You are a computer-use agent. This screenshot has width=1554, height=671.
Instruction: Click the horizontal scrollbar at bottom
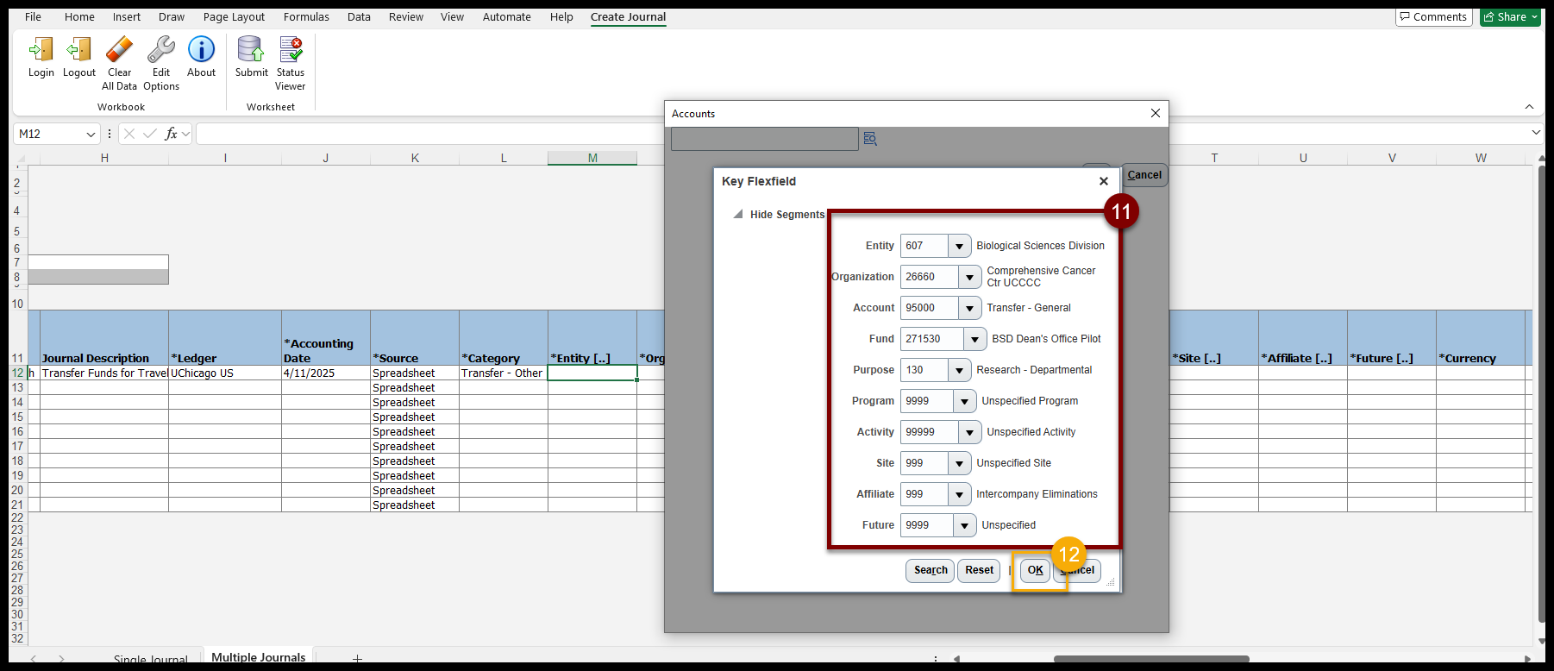coord(1150,659)
